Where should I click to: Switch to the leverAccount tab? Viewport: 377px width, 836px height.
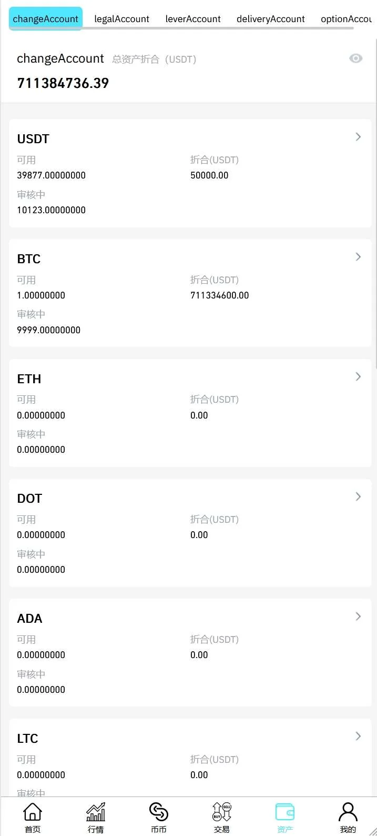click(193, 19)
